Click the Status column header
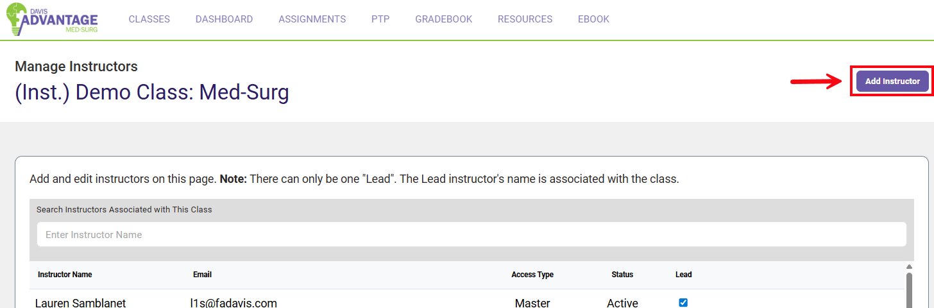The height and width of the screenshot is (308, 934). 622,275
